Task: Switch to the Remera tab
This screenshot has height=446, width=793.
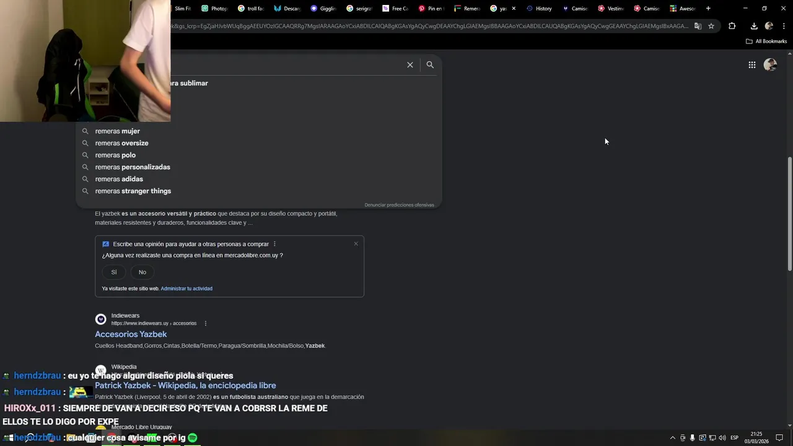Action: click(x=467, y=9)
